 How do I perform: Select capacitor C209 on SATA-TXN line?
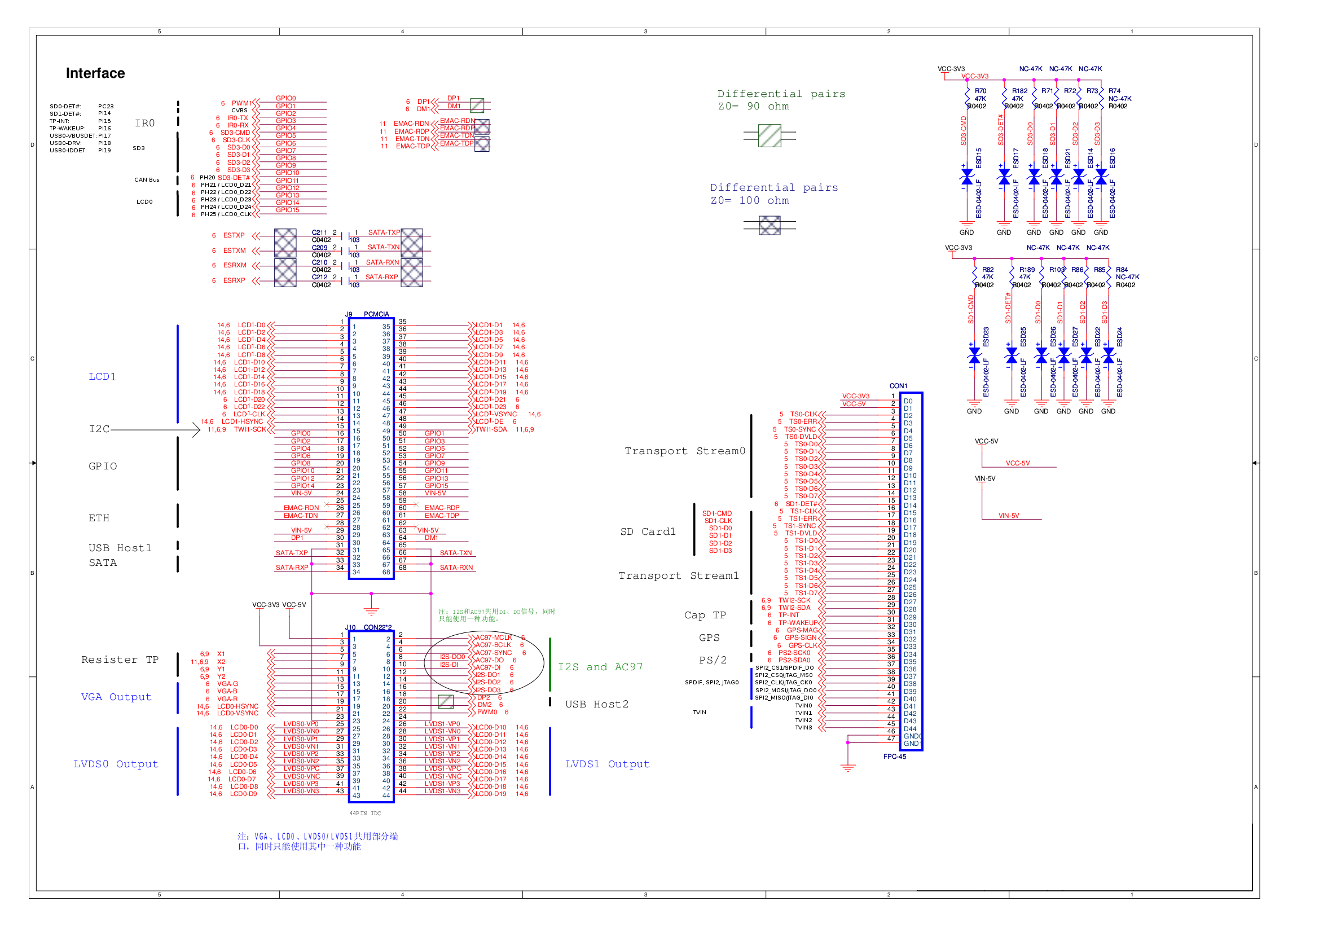point(346,250)
